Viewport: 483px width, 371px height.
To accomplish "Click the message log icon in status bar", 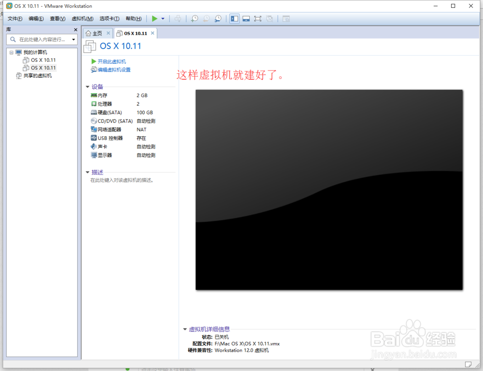I will pyautogui.click(x=468, y=364).
